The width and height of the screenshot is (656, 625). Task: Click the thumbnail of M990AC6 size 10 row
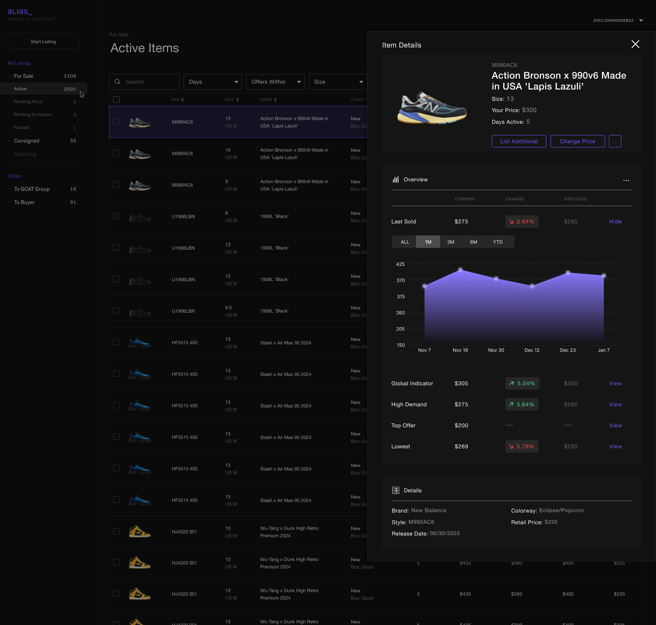pyautogui.click(x=140, y=154)
